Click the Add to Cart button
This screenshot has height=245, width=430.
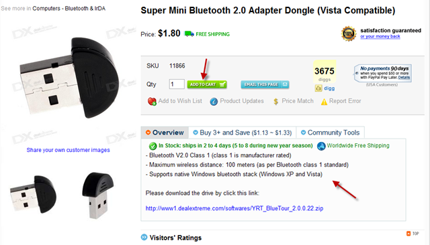[207, 84]
